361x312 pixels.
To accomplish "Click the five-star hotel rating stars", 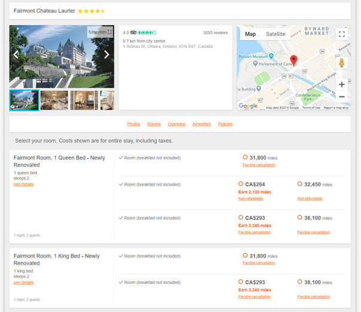I will pyautogui.click(x=92, y=11).
